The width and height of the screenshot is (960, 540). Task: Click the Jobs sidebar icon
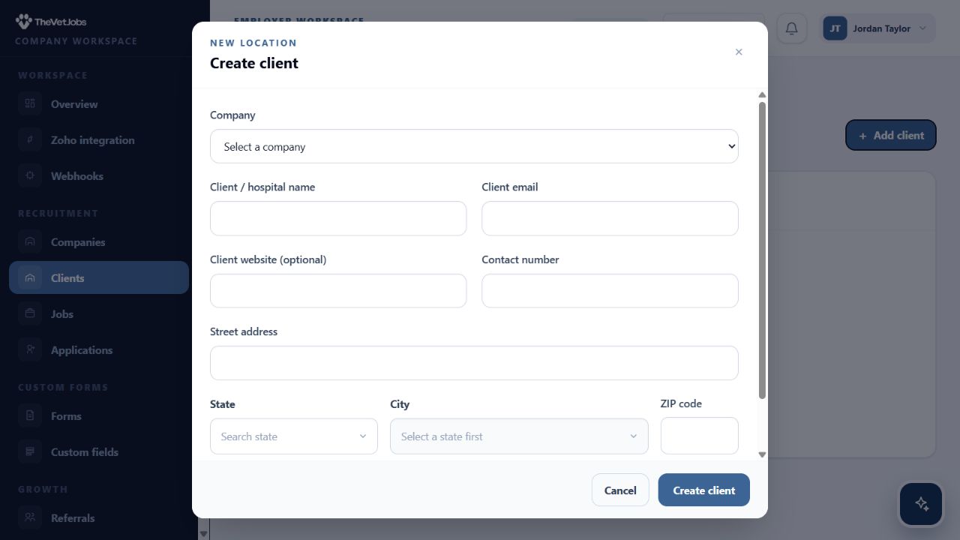pyautogui.click(x=30, y=313)
